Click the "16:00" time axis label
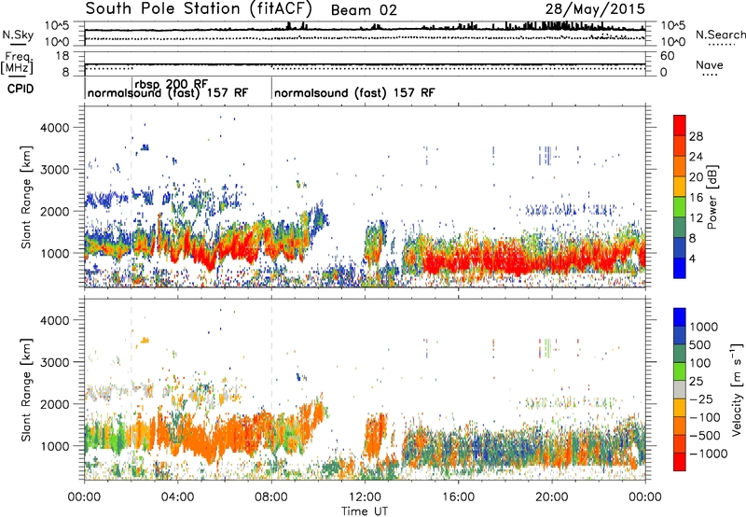Image resolution: width=746 pixels, height=517 pixels. (458, 497)
